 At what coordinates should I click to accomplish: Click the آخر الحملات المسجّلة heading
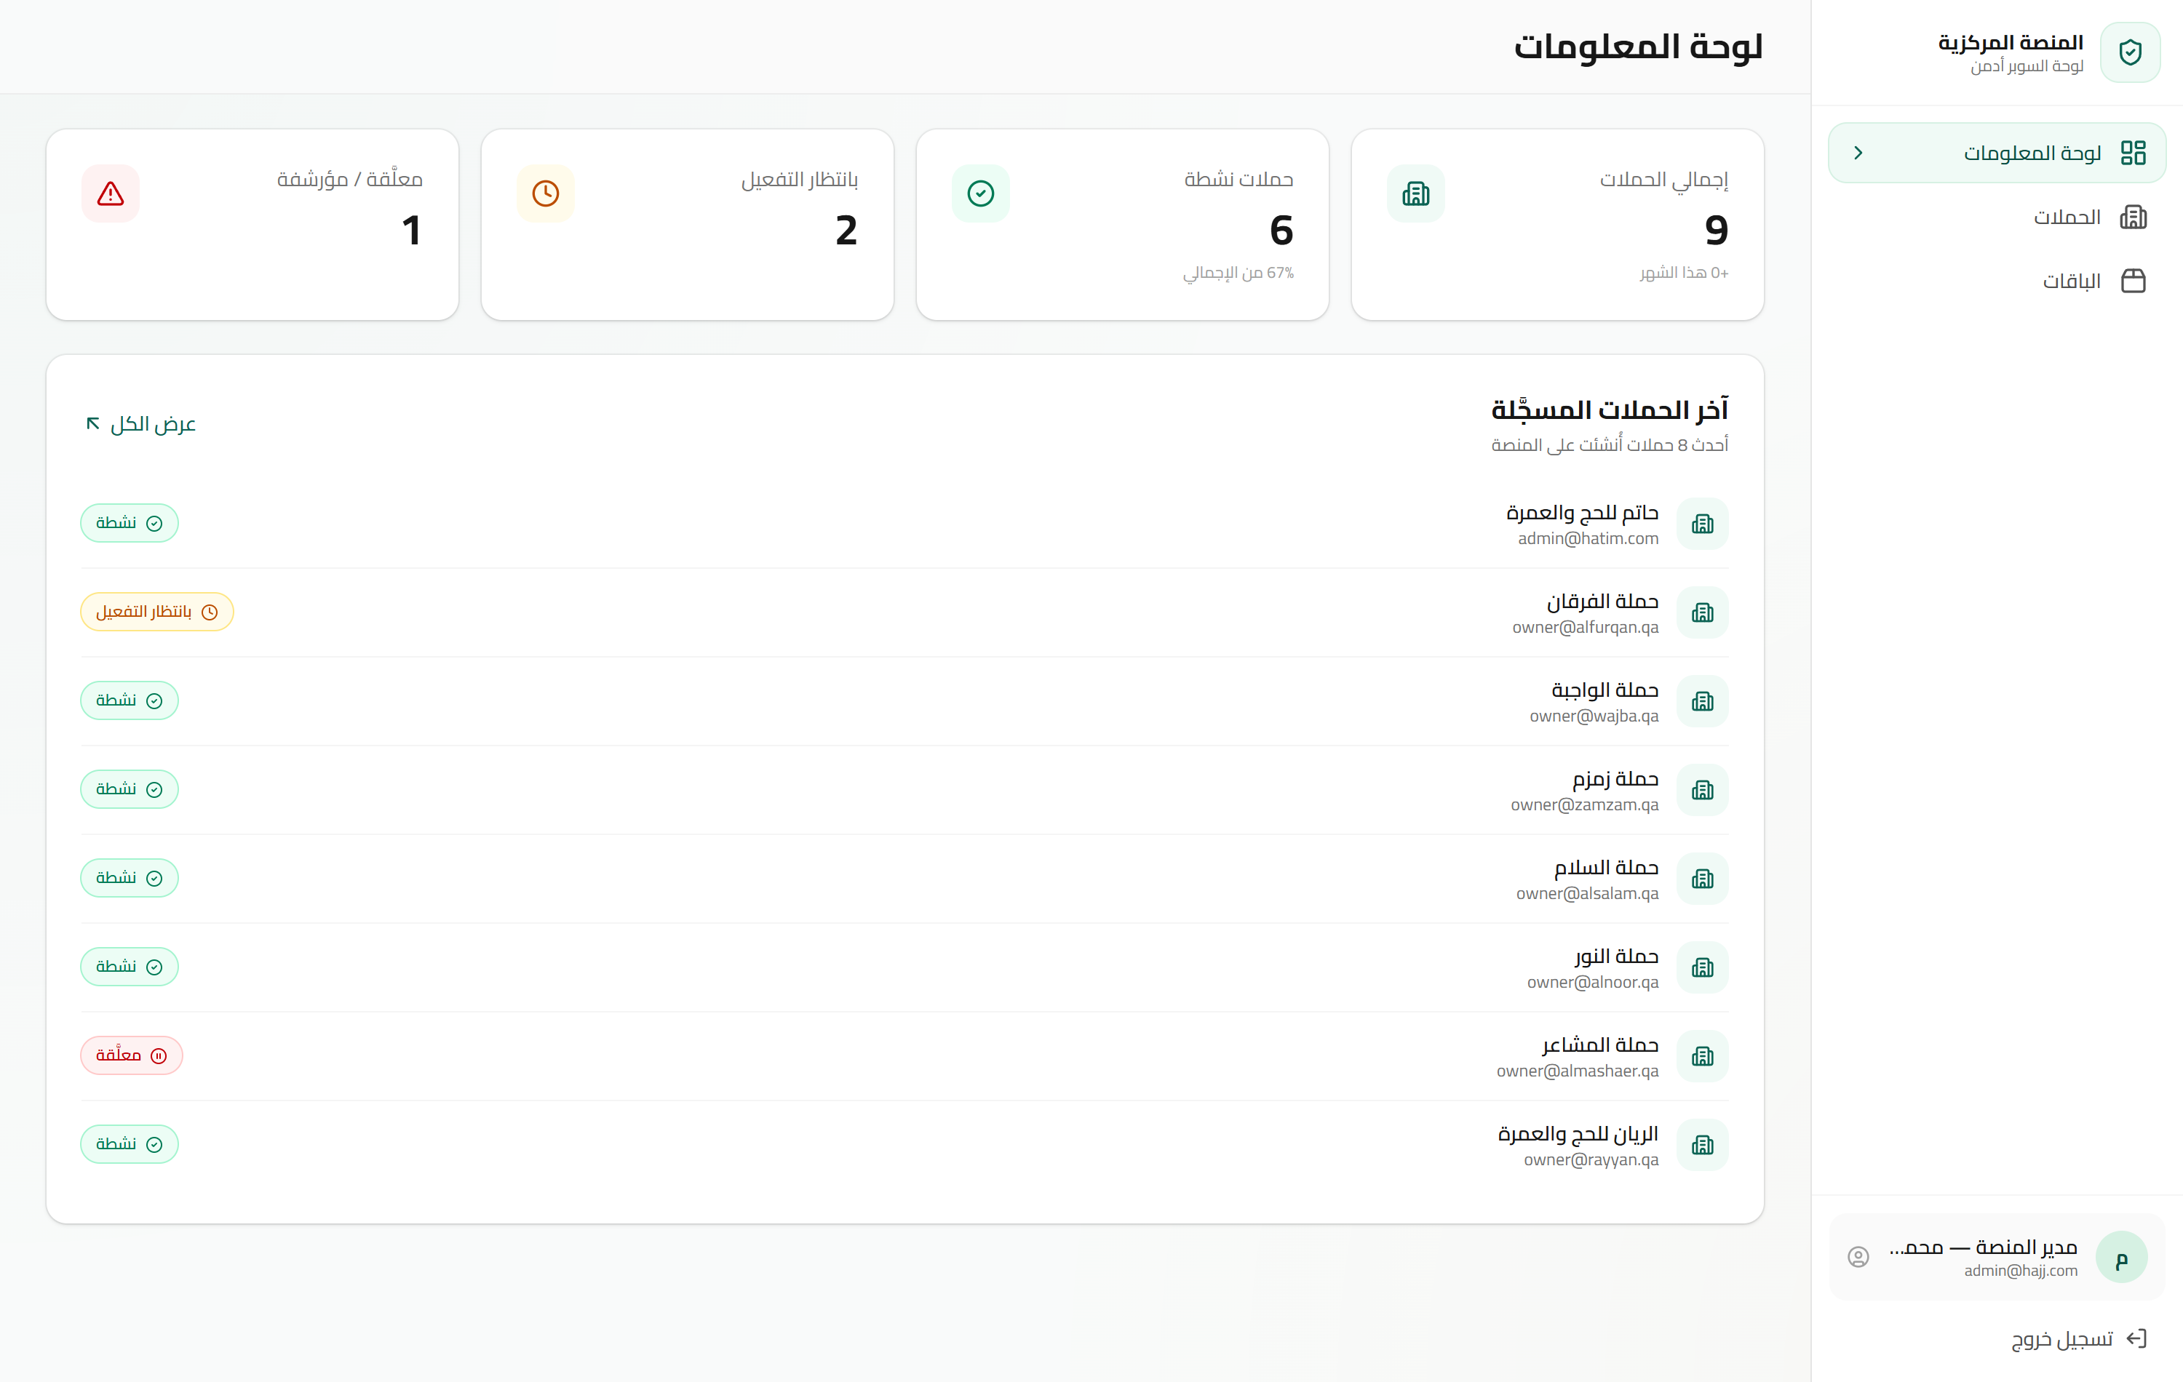pyautogui.click(x=1610, y=410)
